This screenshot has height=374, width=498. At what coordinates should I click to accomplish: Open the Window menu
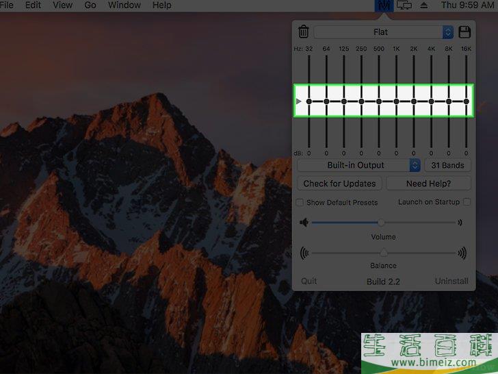[124, 5]
